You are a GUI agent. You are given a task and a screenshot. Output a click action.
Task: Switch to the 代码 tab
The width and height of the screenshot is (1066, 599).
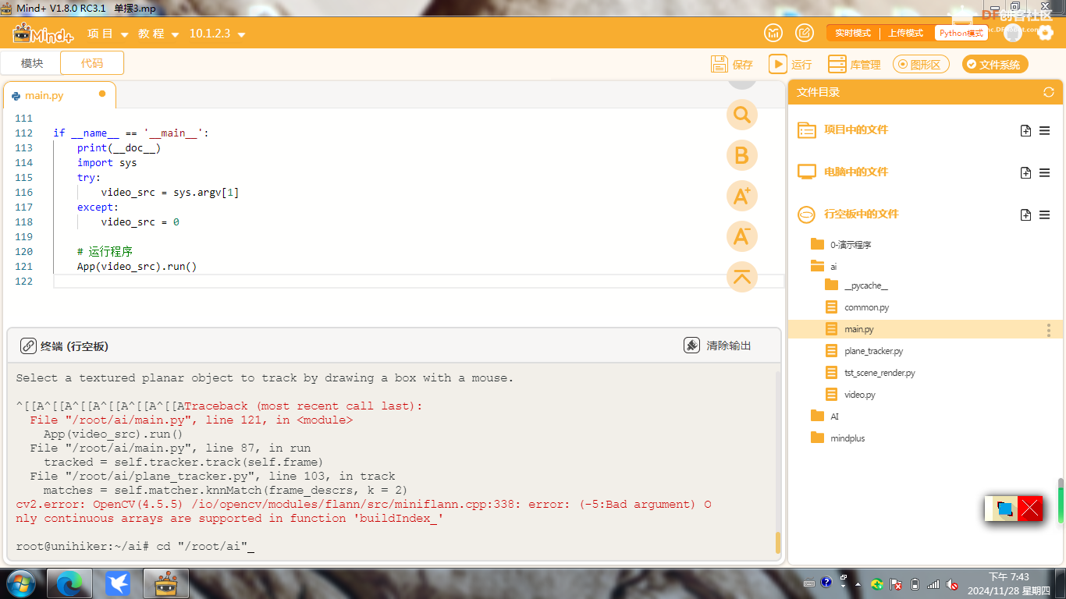point(92,63)
